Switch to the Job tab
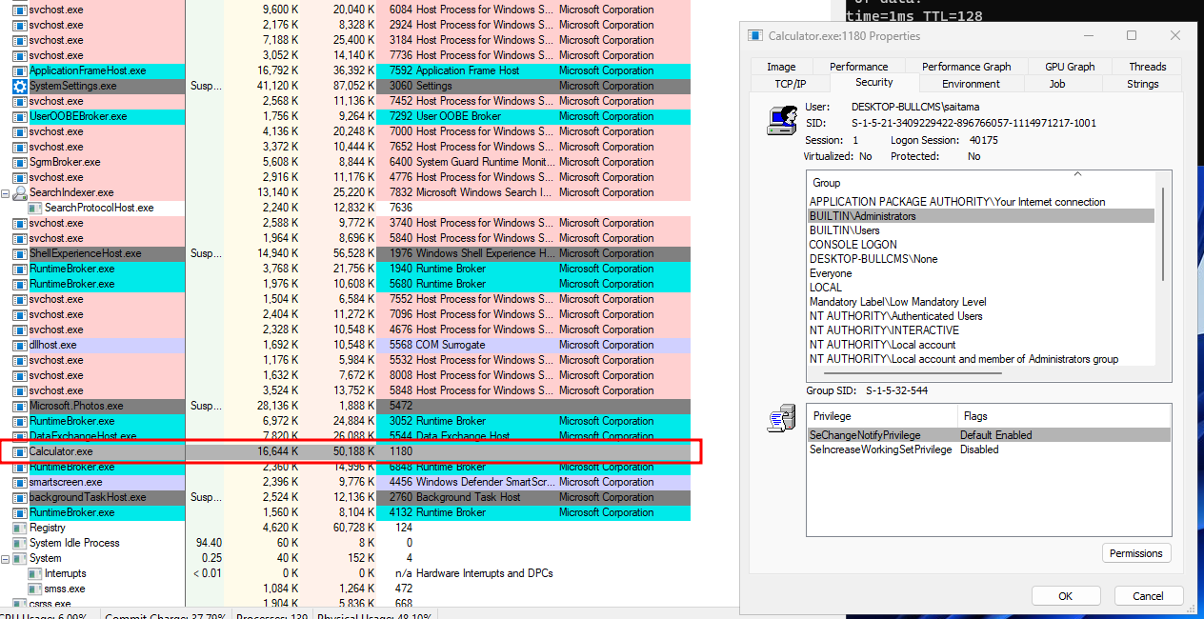This screenshot has width=1204, height=619. pyautogui.click(x=1057, y=84)
